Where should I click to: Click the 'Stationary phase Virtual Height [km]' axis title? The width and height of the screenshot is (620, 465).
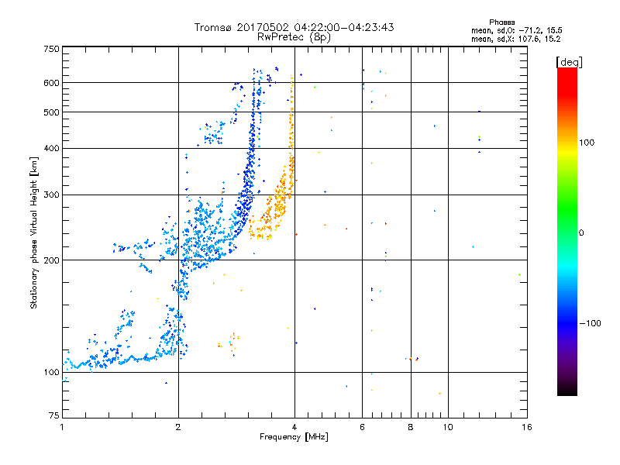pos(34,232)
